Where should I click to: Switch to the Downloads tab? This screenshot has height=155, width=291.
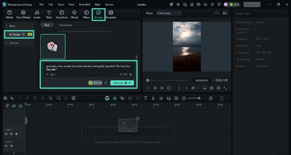65,25
